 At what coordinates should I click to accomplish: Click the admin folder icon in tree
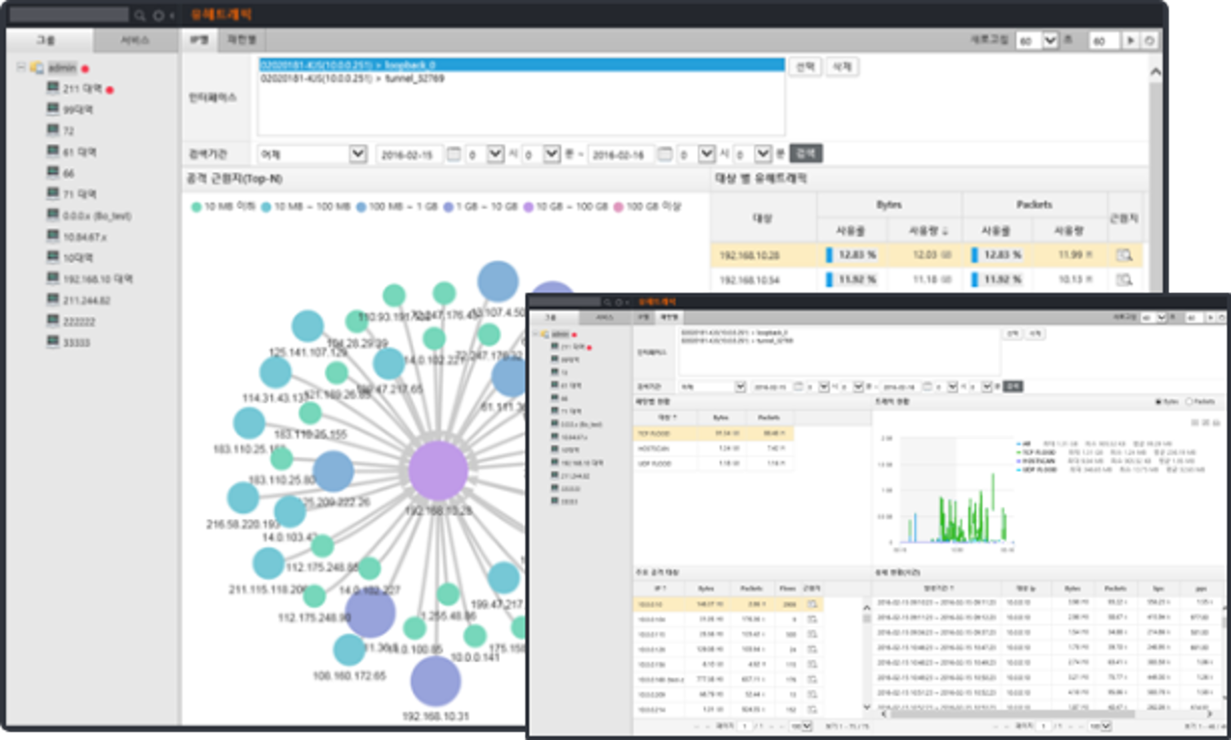point(37,68)
